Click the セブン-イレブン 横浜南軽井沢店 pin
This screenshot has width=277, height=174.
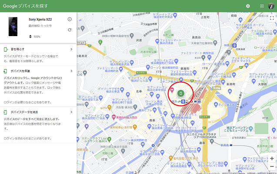[x=132, y=63]
